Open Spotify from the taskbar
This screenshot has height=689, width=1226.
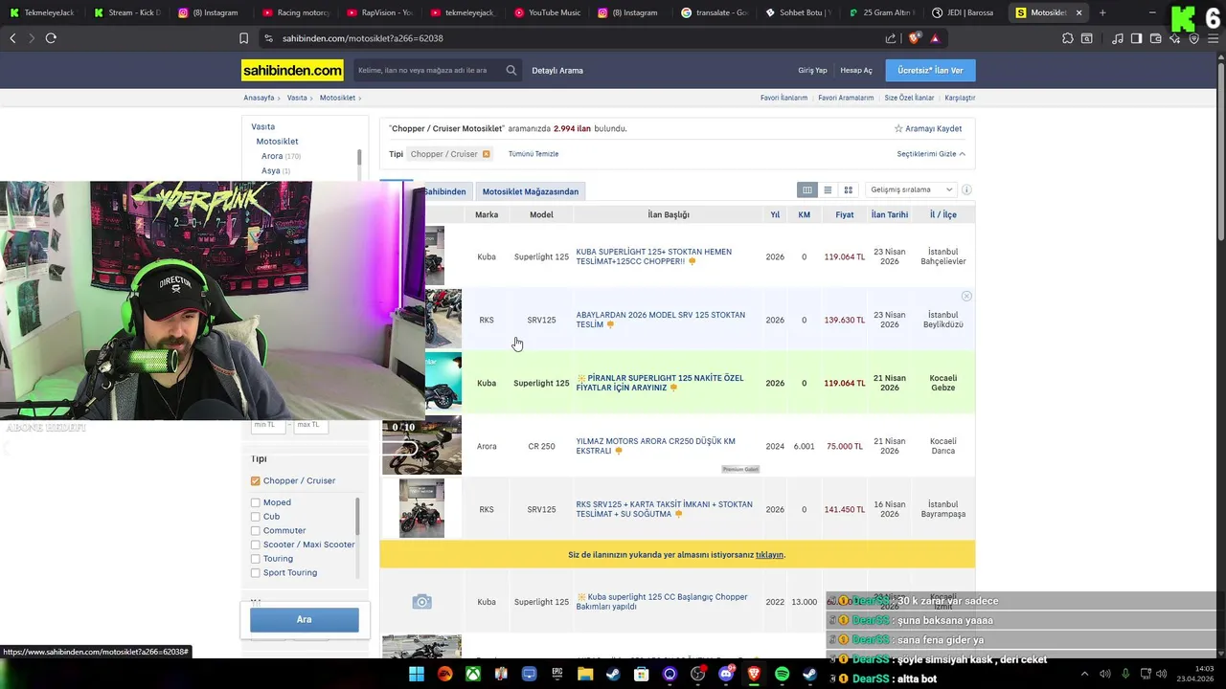pyautogui.click(x=782, y=675)
